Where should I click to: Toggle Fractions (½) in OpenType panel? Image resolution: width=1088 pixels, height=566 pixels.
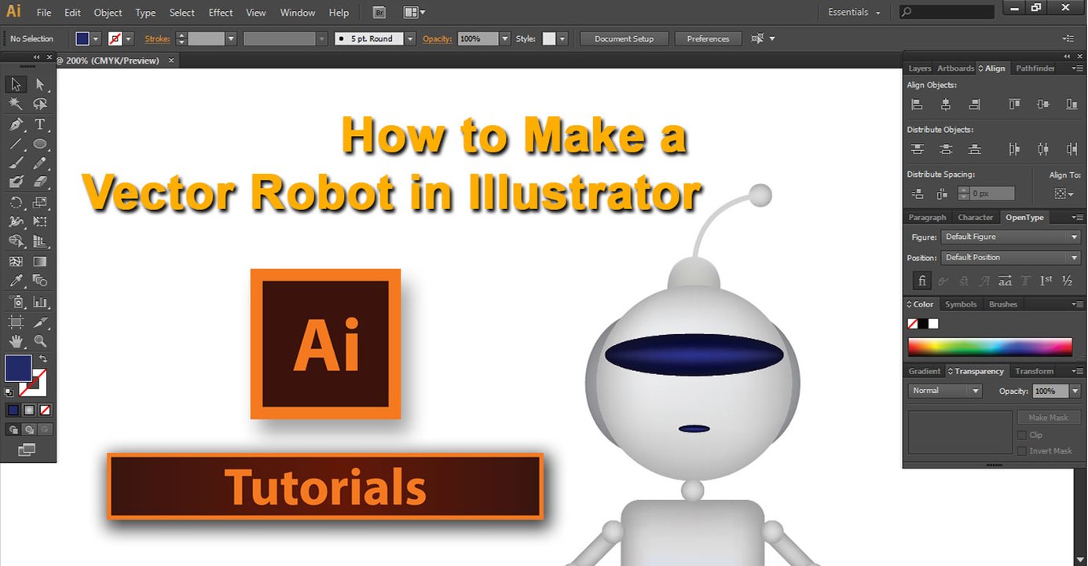point(1067,281)
